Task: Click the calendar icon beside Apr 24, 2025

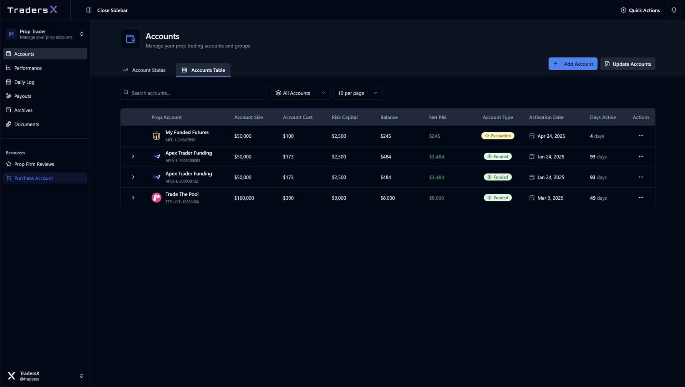Action: (x=532, y=136)
